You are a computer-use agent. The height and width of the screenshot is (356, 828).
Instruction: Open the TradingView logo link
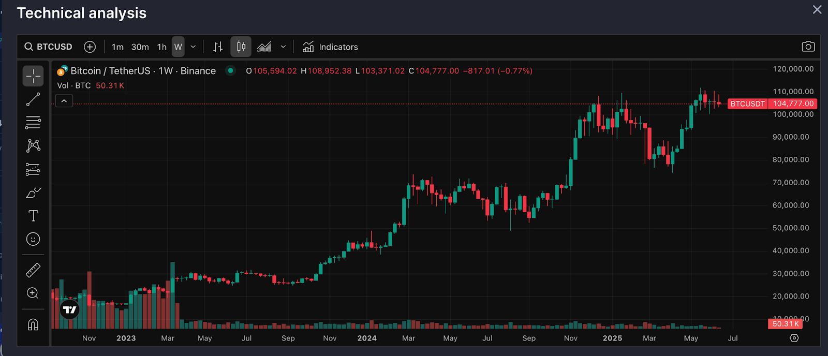(69, 310)
